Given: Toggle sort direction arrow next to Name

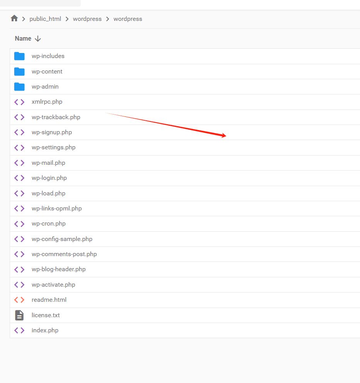Looking at the screenshot, I should tap(38, 39).
